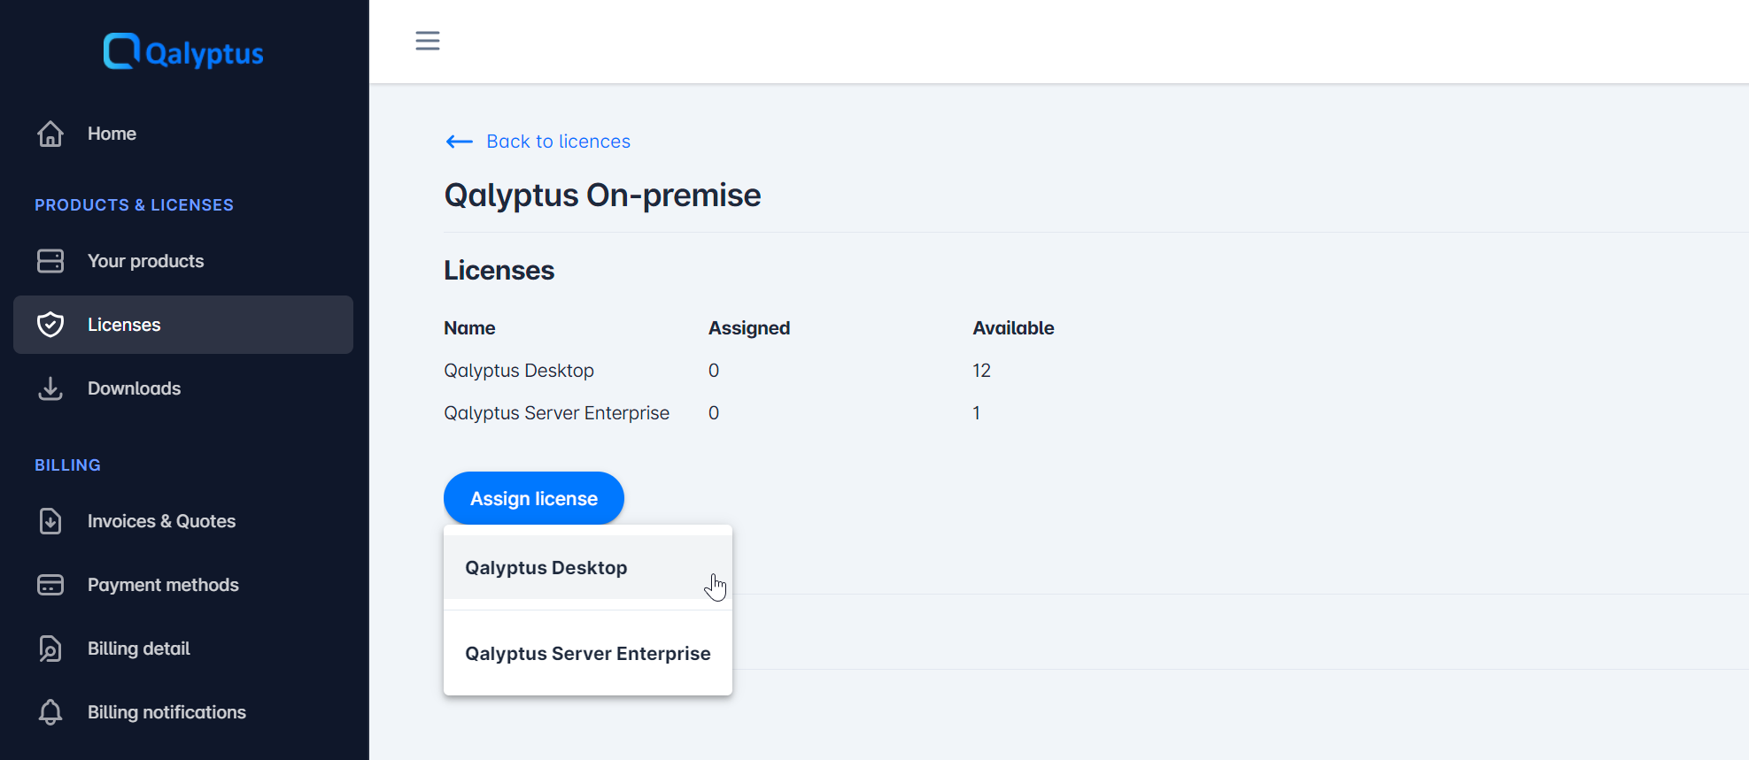The image size is (1749, 760).
Task: Click Qalyptus Desktop row in Licenses table
Action: point(519,371)
